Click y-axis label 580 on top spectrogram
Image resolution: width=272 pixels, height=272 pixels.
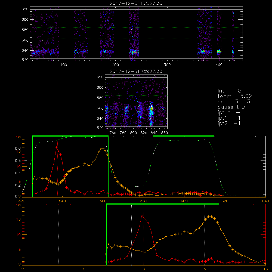[x=25, y=30]
